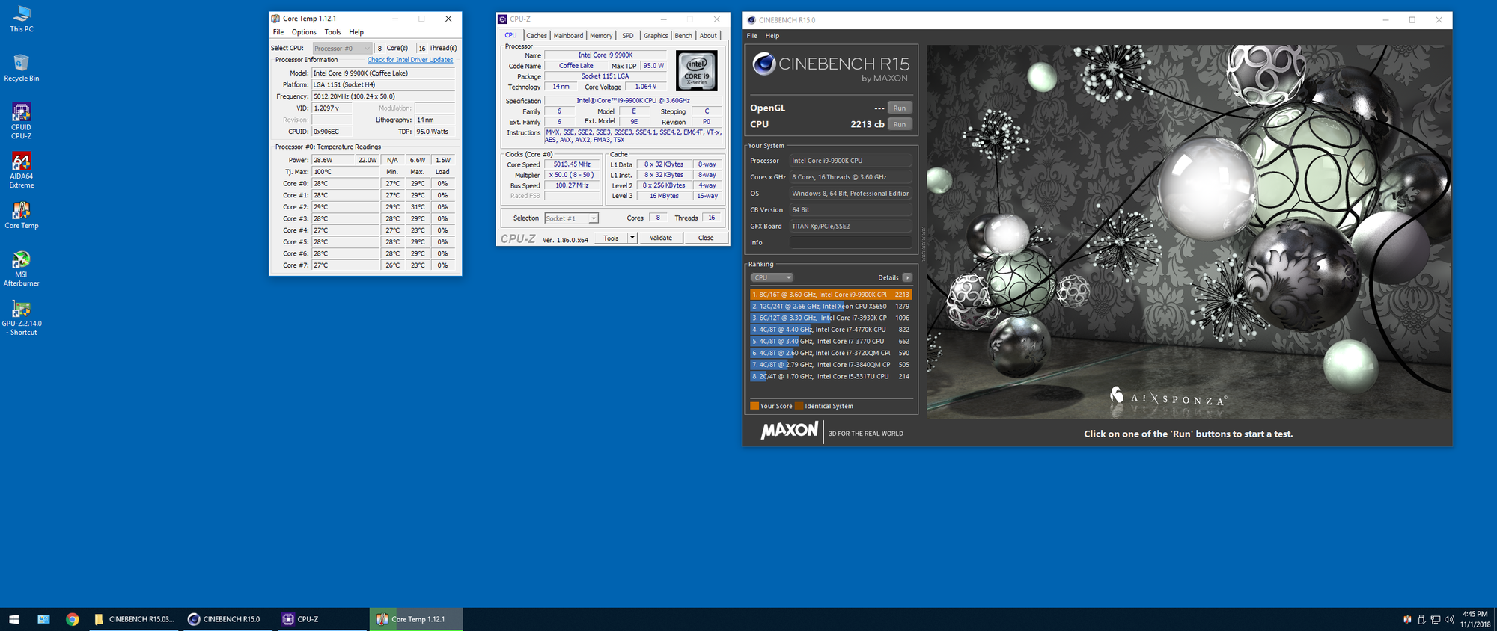Open the File menu in Core Temp
This screenshot has width=1497, height=631.
click(x=278, y=32)
